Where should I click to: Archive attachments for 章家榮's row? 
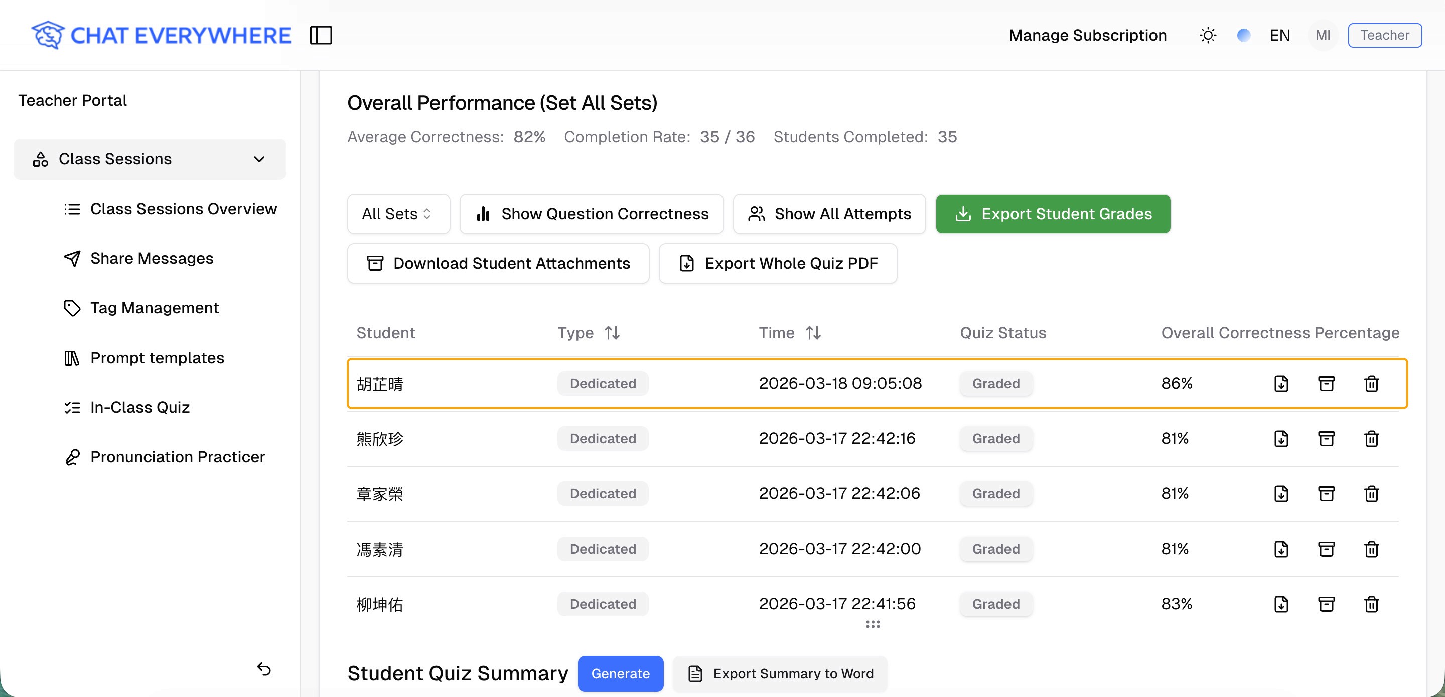(1326, 493)
